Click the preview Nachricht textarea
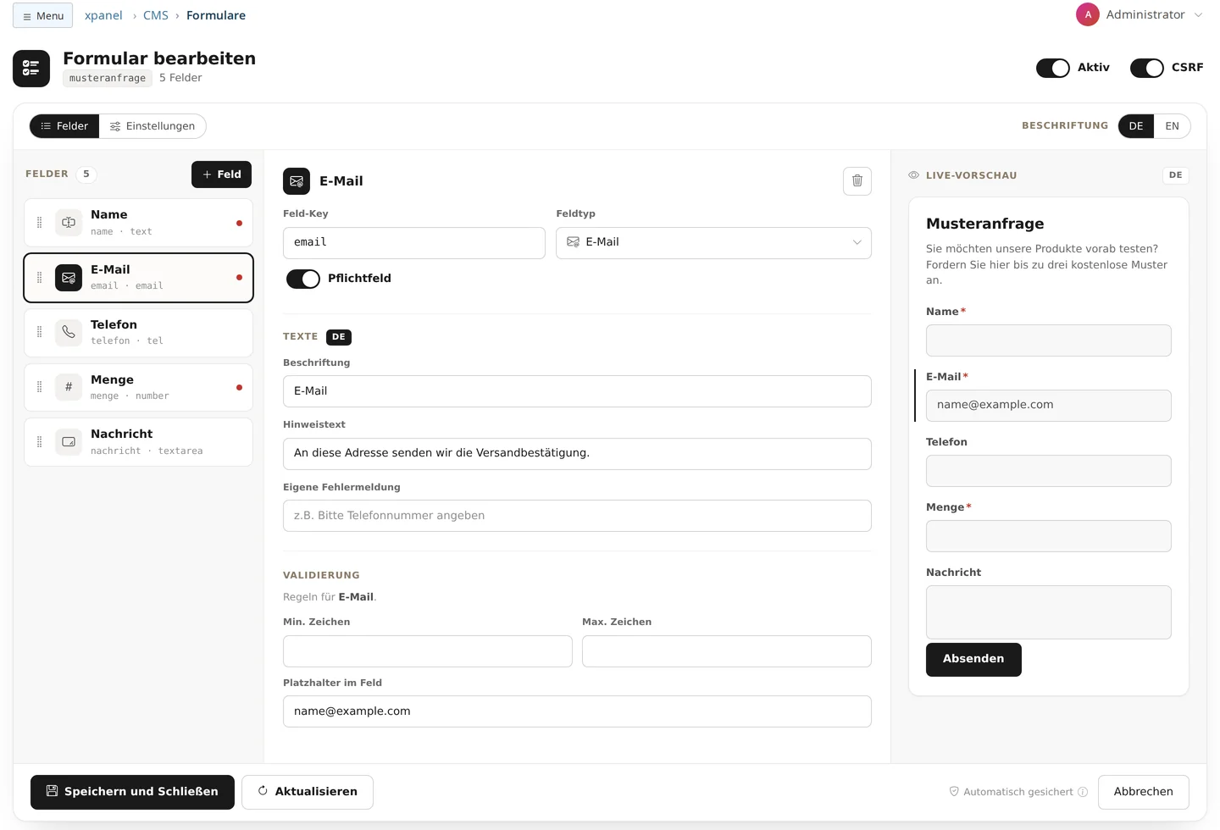The width and height of the screenshot is (1220, 830). (x=1049, y=612)
